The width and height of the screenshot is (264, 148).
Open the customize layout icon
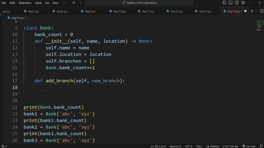click(x=243, y=3)
